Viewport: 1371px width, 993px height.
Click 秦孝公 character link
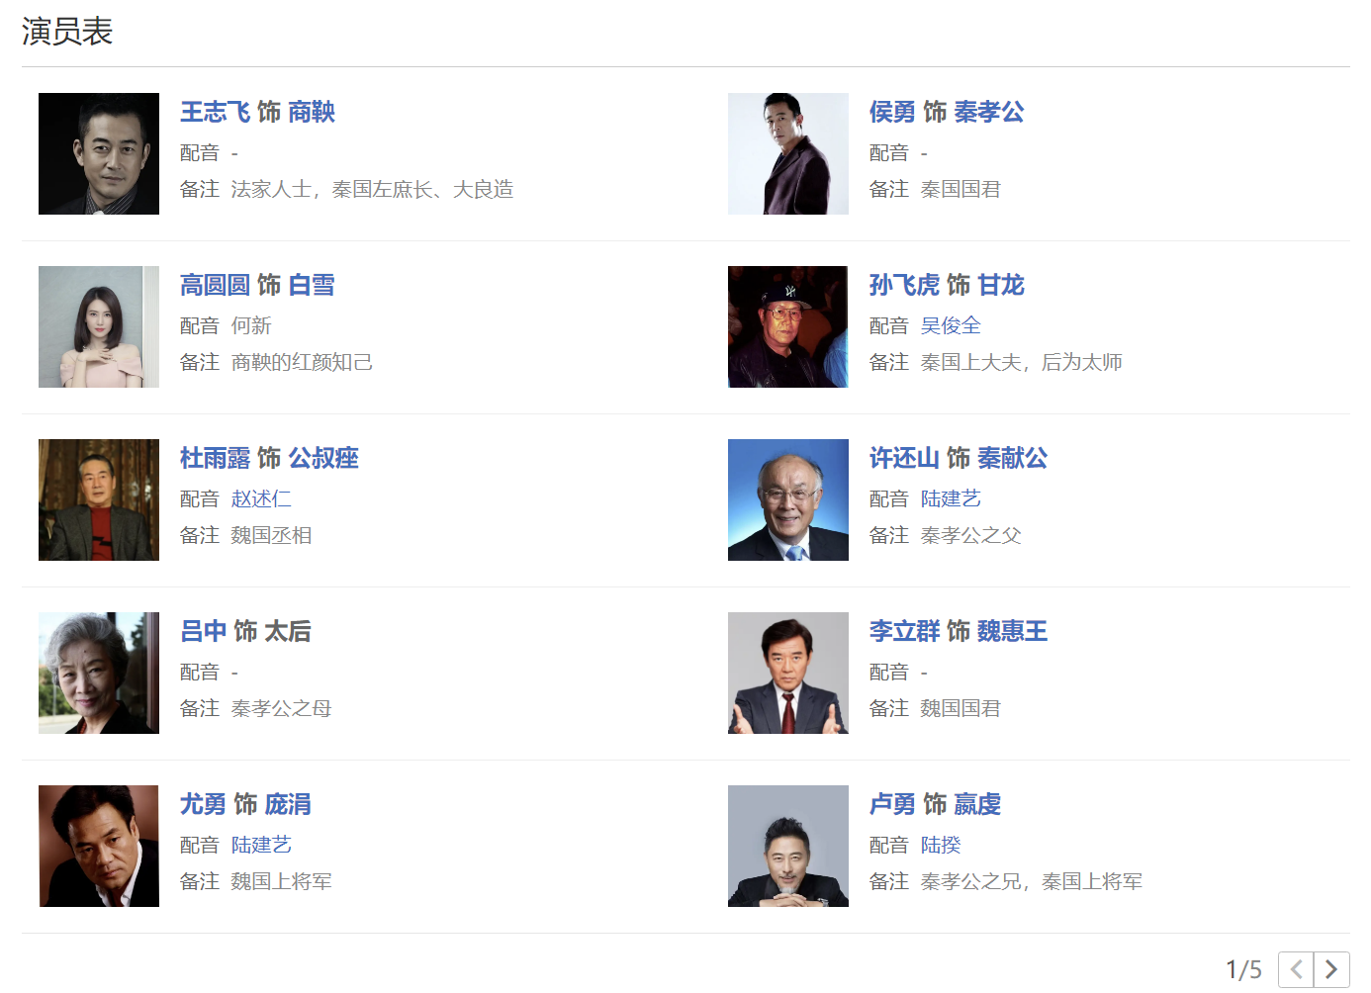pyautogui.click(x=988, y=113)
